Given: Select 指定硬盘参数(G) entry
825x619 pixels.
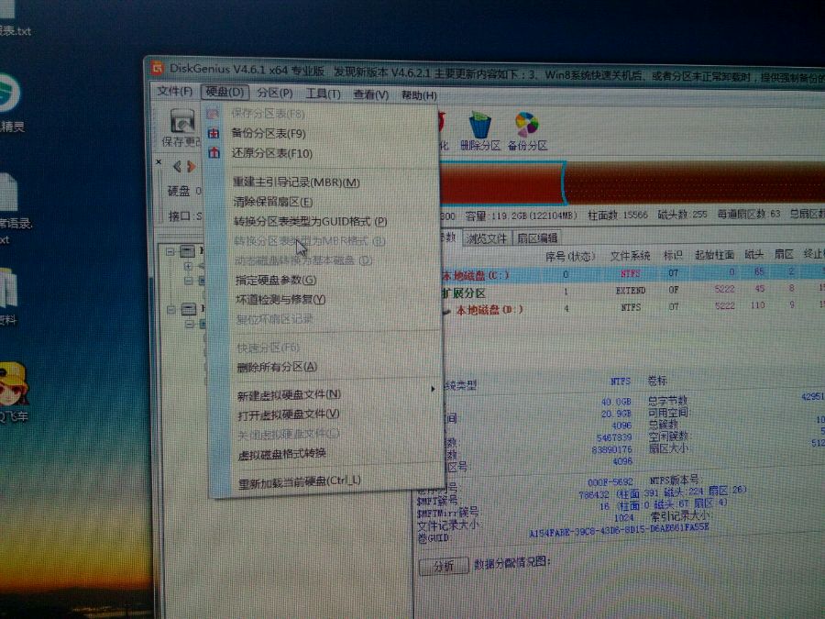Looking at the screenshot, I should point(276,280).
